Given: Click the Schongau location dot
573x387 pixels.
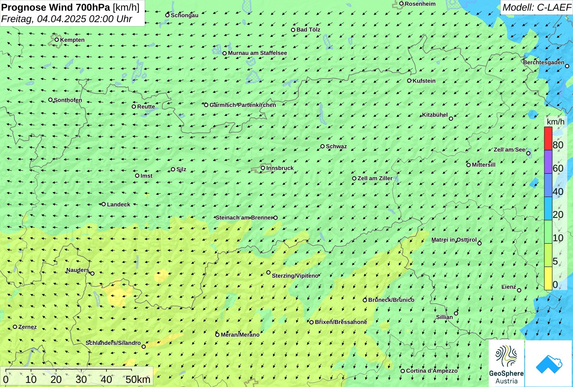Looking at the screenshot, I should (167, 15).
